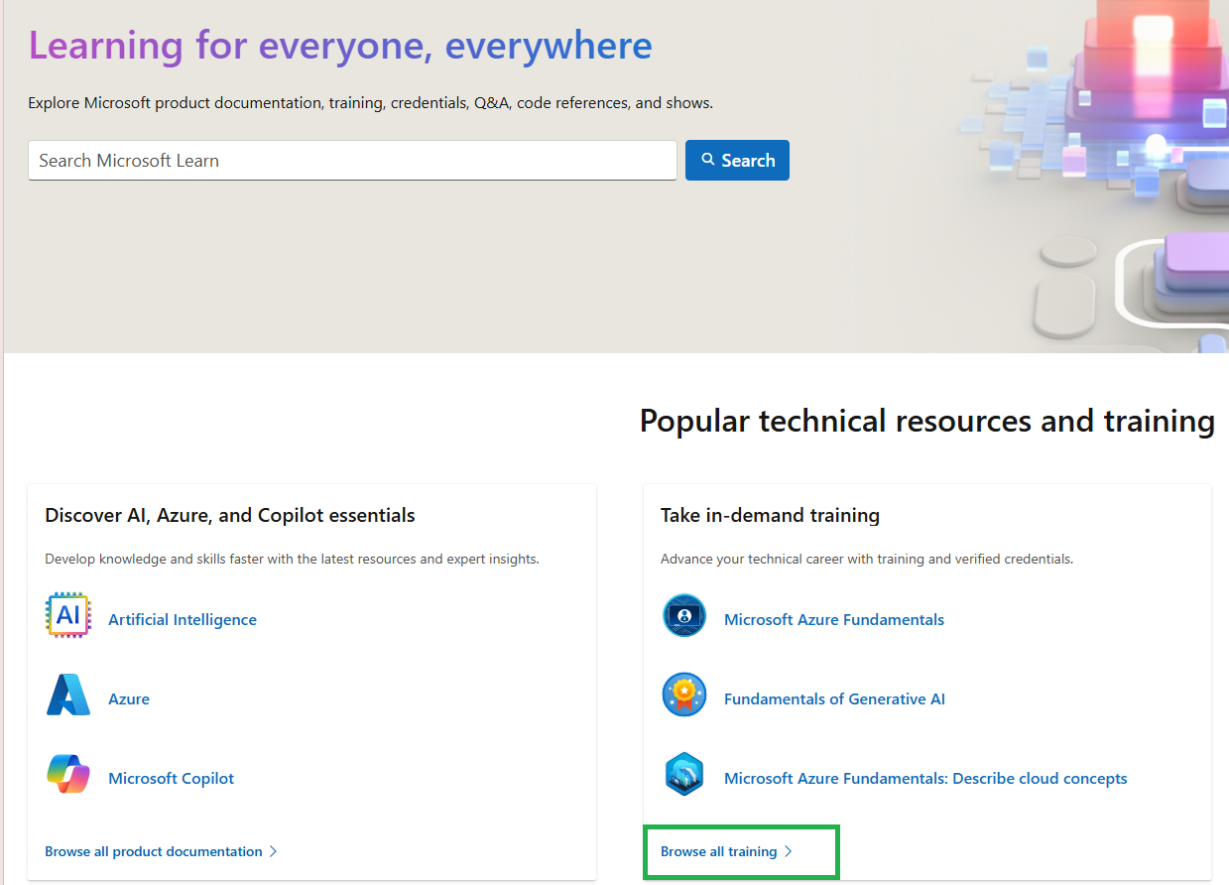Click the Fundamentals of Generative AI badge icon
The height and width of the screenshot is (885, 1229).
click(684, 695)
